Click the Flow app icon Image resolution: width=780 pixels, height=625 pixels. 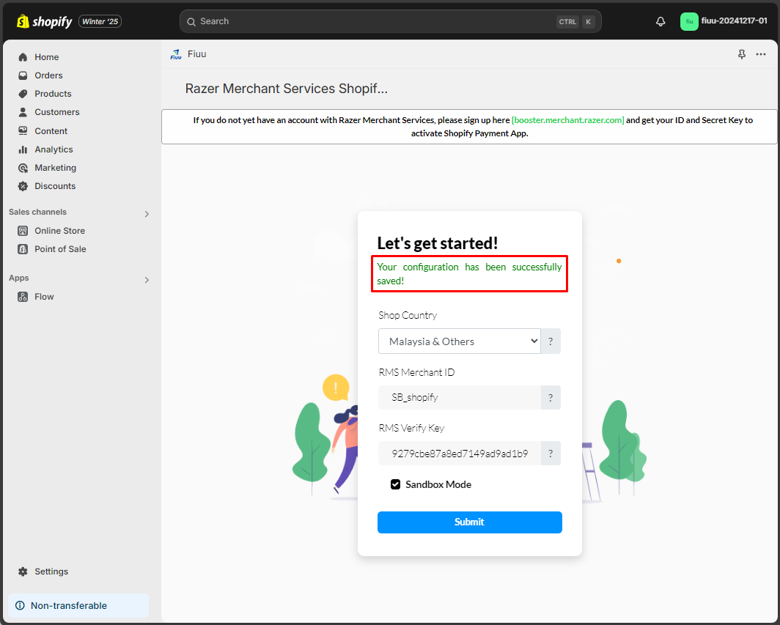pos(23,297)
